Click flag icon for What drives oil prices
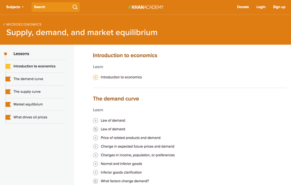 (8, 117)
